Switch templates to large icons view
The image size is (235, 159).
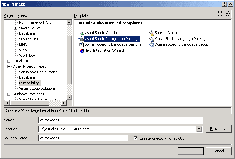pyautogui.click(x=220, y=14)
